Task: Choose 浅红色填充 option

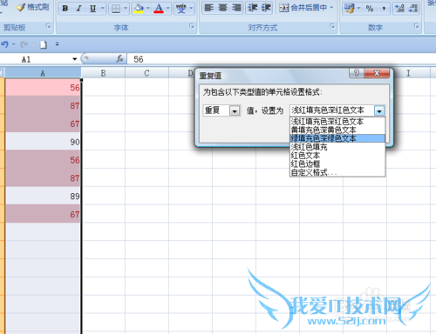Action: click(337, 147)
